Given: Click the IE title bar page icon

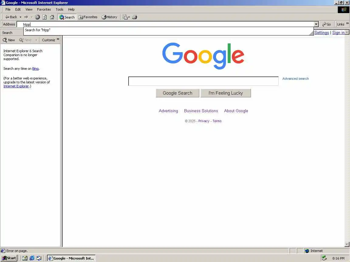Looking at the screenshot, I should (3, 3).
